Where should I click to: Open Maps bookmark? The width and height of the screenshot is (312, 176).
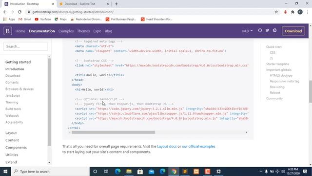click(x=60, y=19)
